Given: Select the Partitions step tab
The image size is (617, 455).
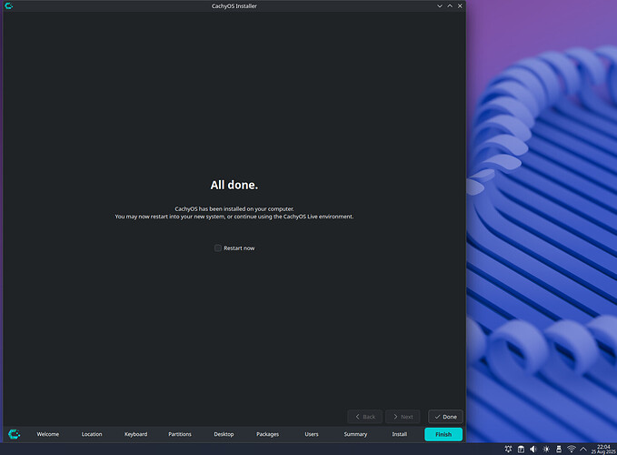Looking at the screenshot, I should pyautogui.click(x=180, y=434).
